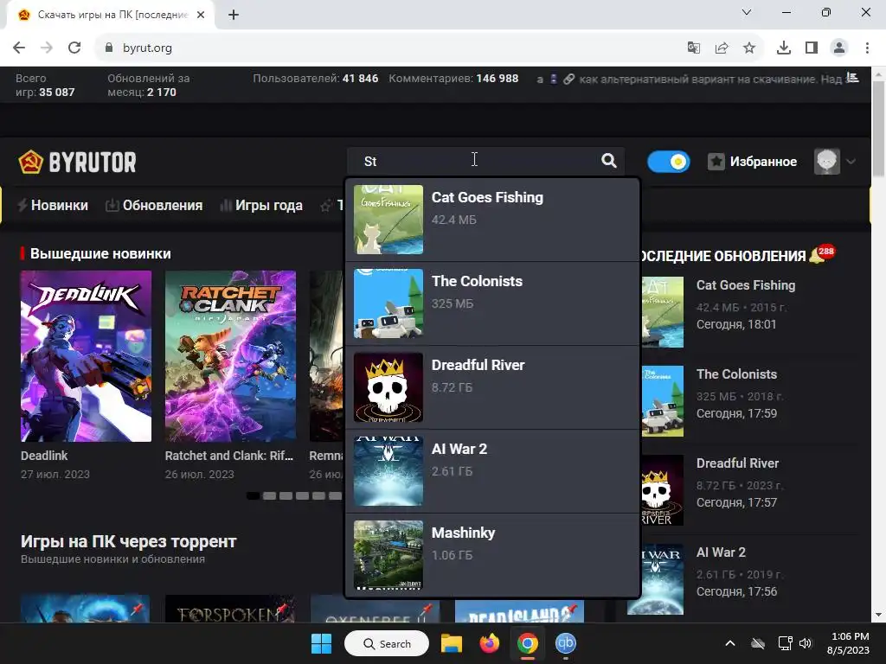The height and width of the screenshot is (664, 886).
Task: Reload the page with refresh icon
Action: click(x=74, y=48)
